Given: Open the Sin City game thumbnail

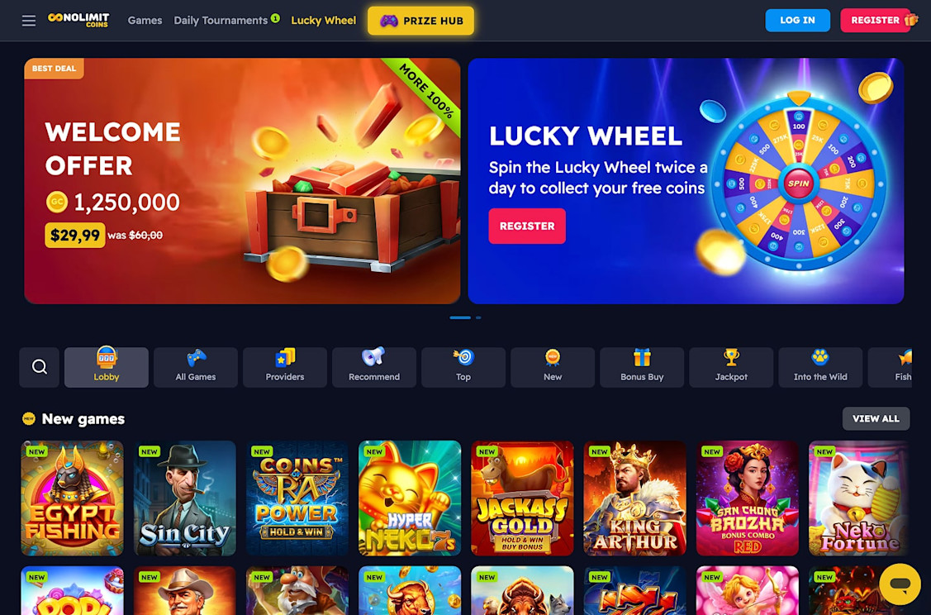Looking at the screenshot, I should point(185,498).
